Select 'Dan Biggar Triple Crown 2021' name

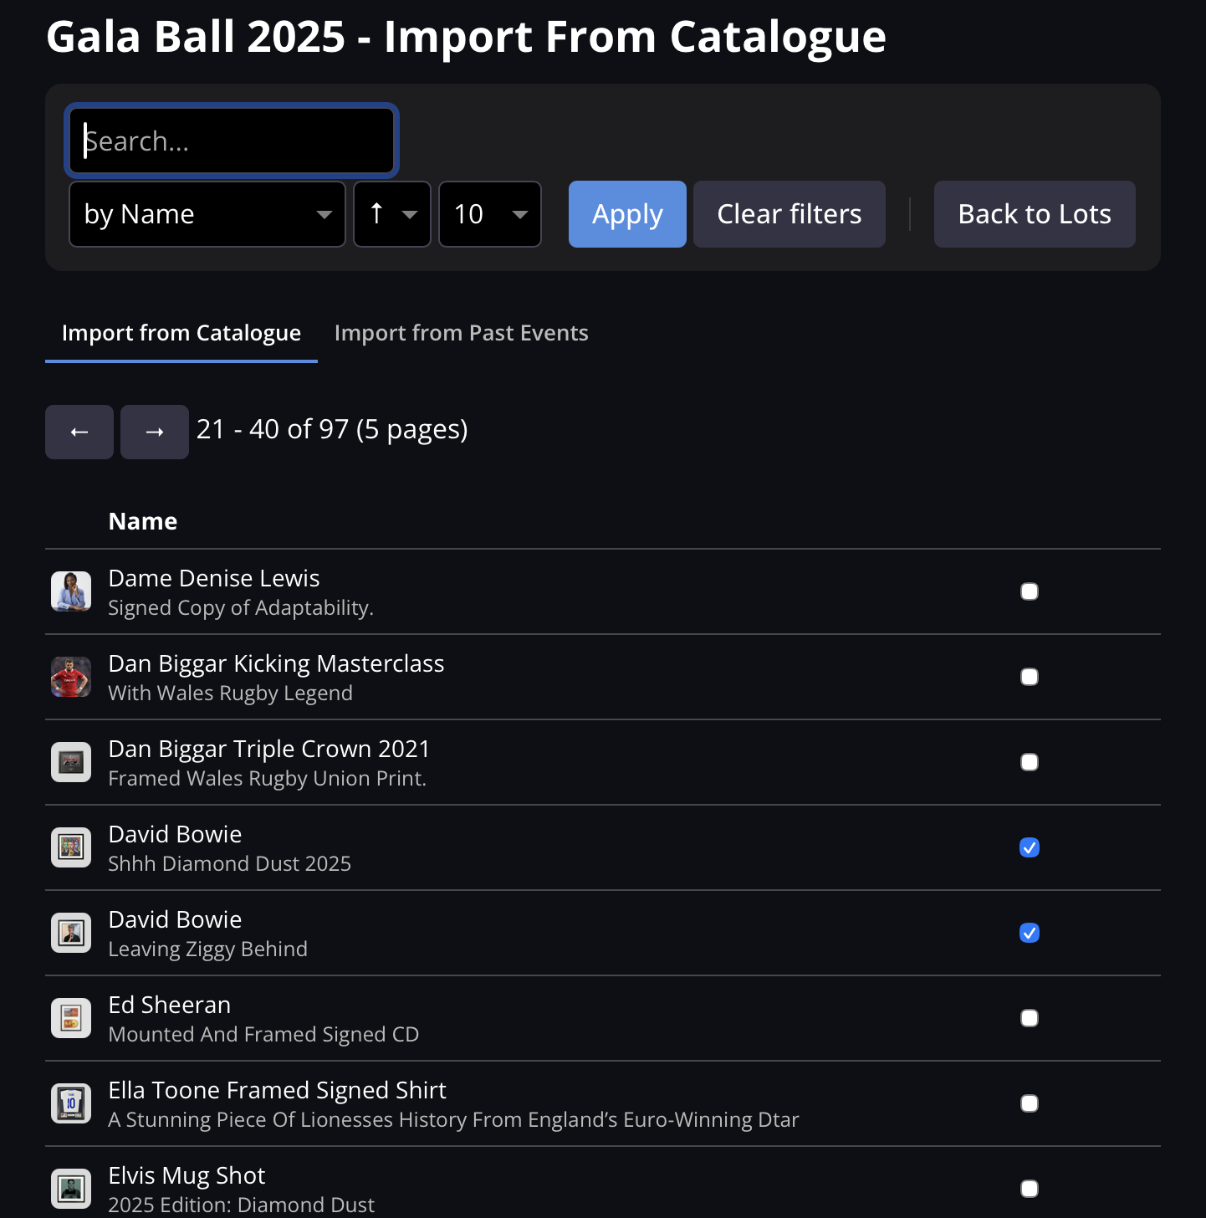(x=269, y=749)
